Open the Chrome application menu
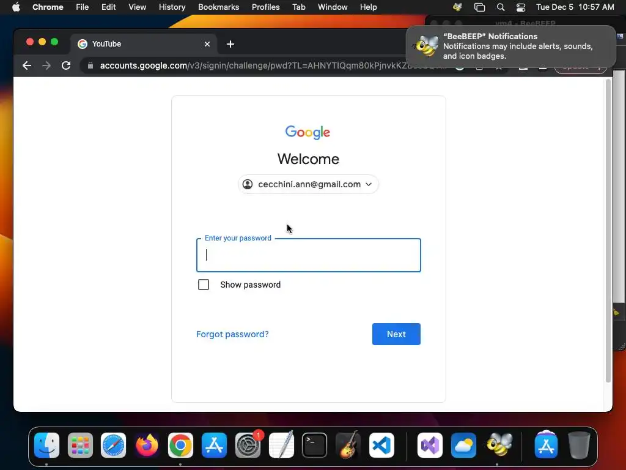 tap(48, 7)
